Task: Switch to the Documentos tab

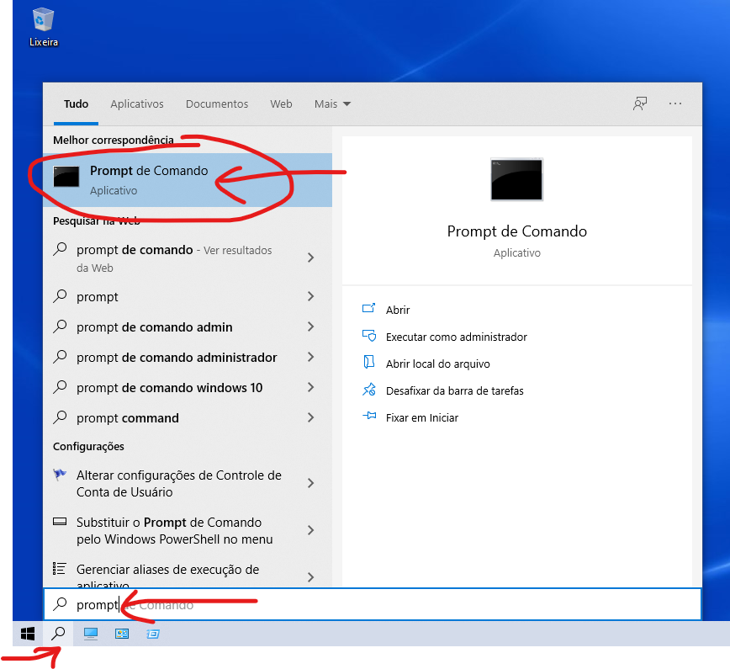Action: (x=217, y=104)
